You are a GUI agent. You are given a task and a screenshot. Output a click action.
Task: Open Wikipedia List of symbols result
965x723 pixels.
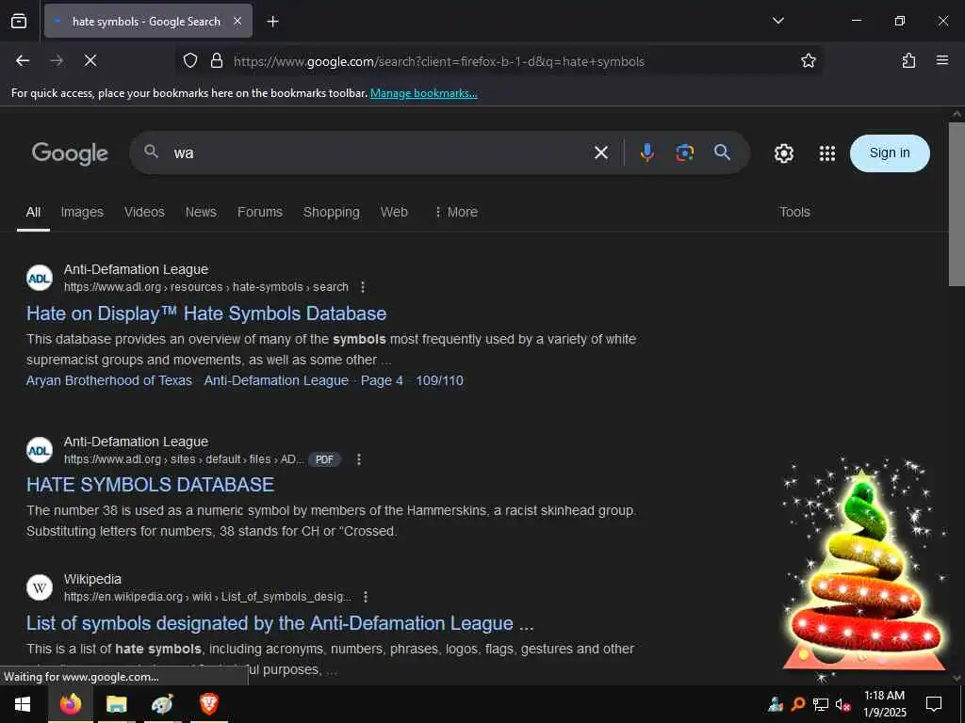click(280, 623)
